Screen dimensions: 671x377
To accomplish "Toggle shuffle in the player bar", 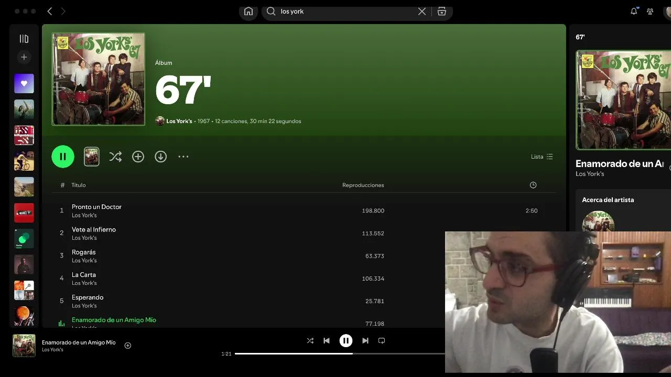I will point(310,340).
